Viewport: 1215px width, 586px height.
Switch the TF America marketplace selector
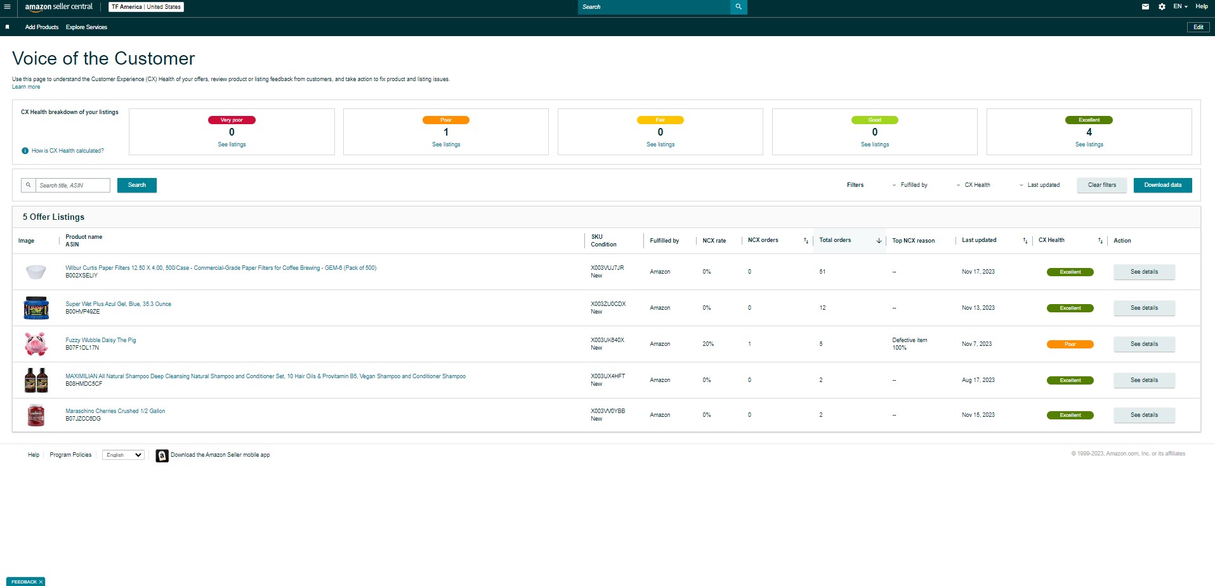(x=146, y=7)
